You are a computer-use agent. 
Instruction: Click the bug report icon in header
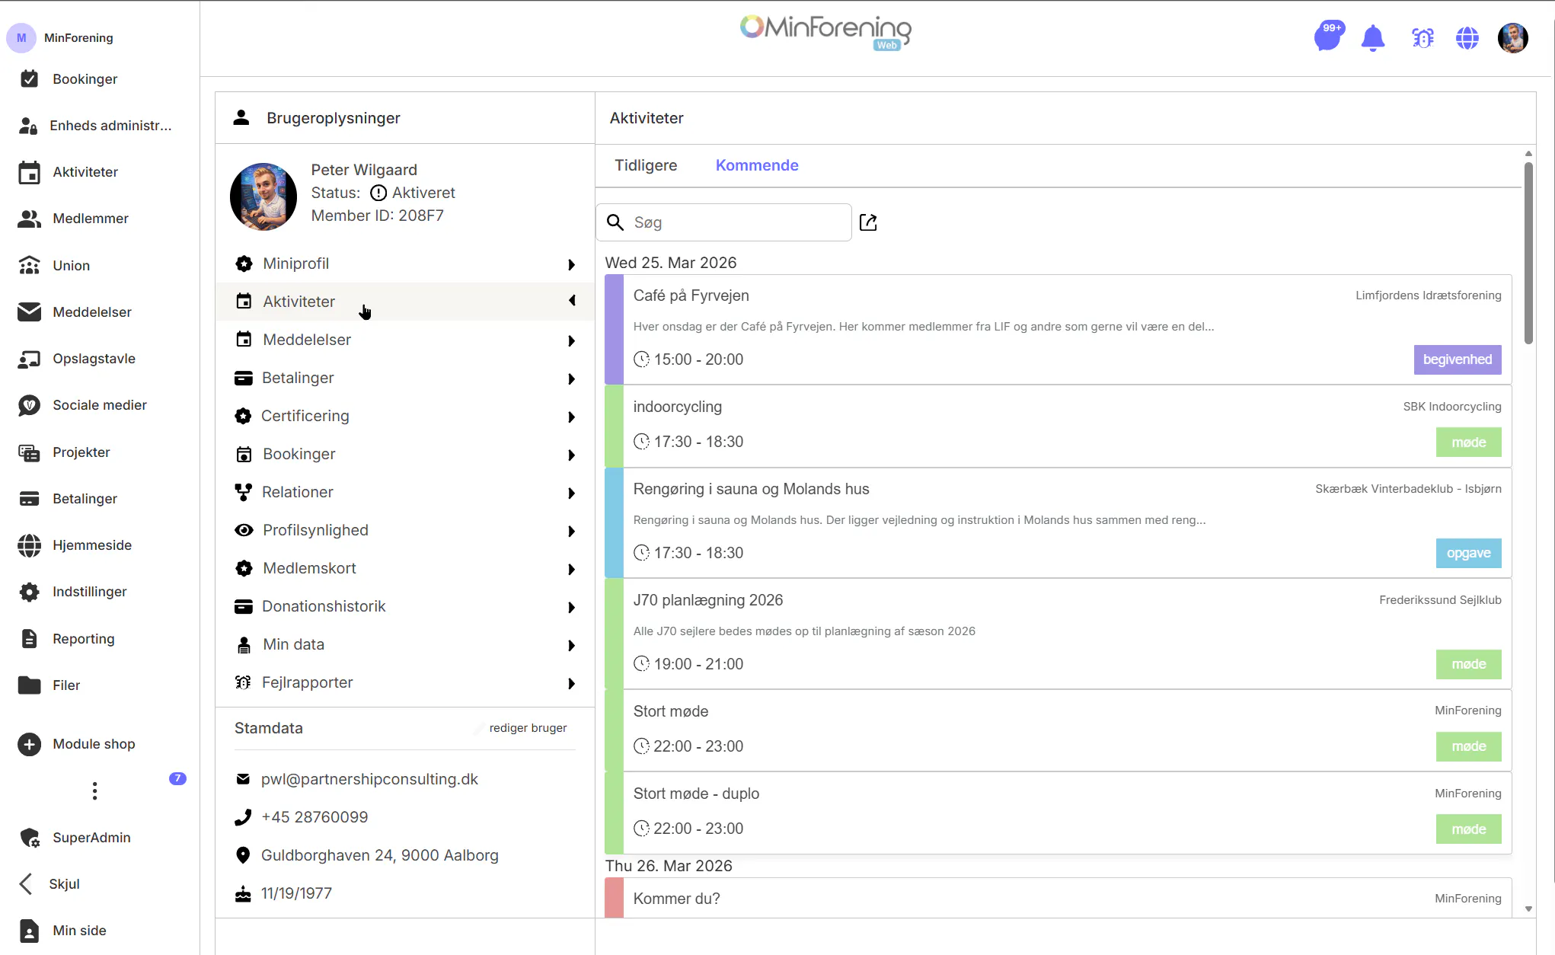point(1422,37)
